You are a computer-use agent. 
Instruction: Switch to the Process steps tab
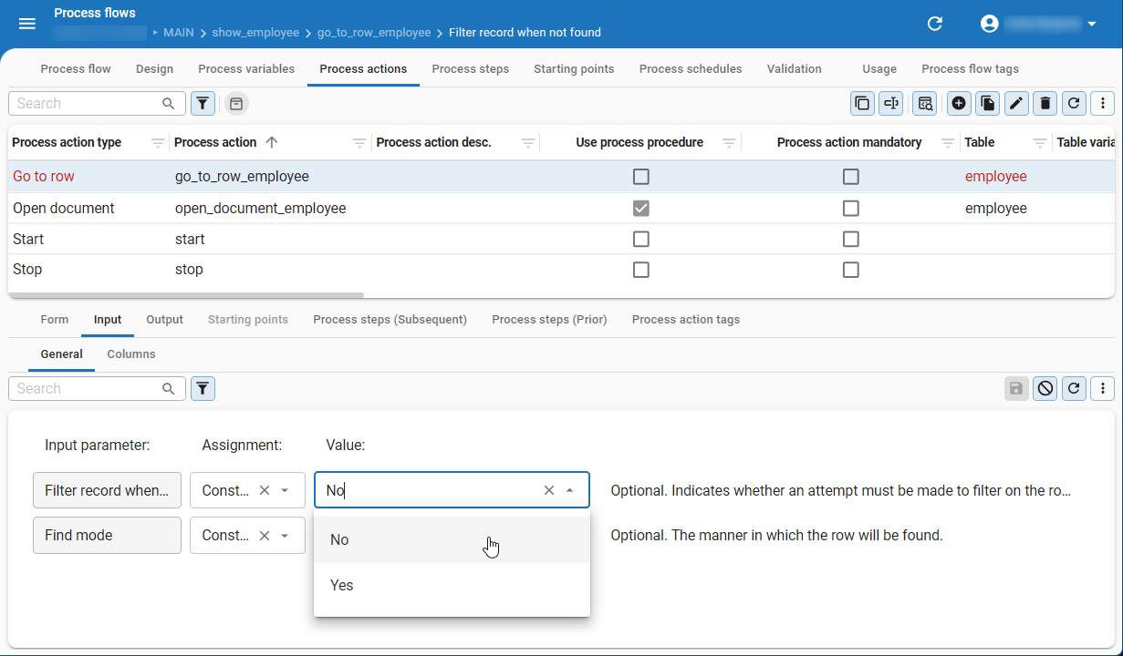tap(470, 68)
